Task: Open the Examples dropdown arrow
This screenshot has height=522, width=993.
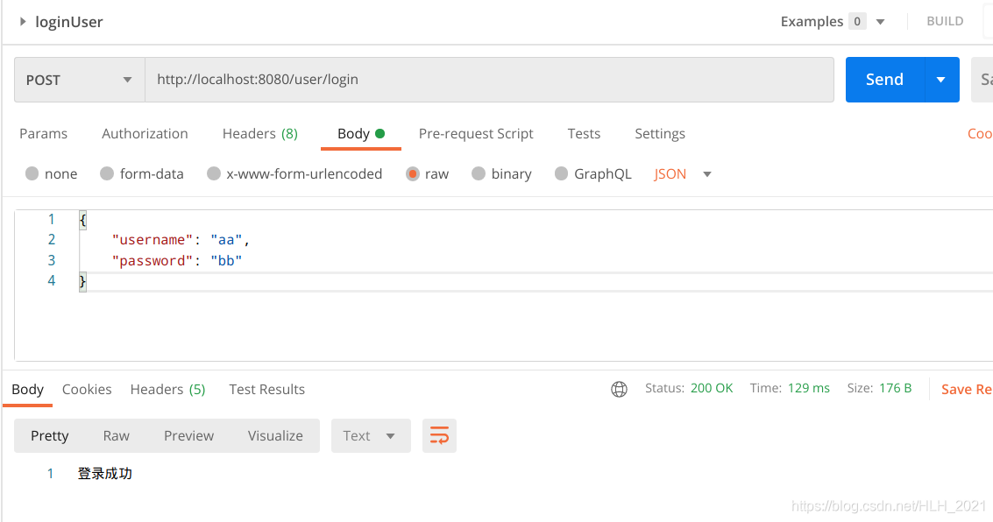Action: click(880, 22)
